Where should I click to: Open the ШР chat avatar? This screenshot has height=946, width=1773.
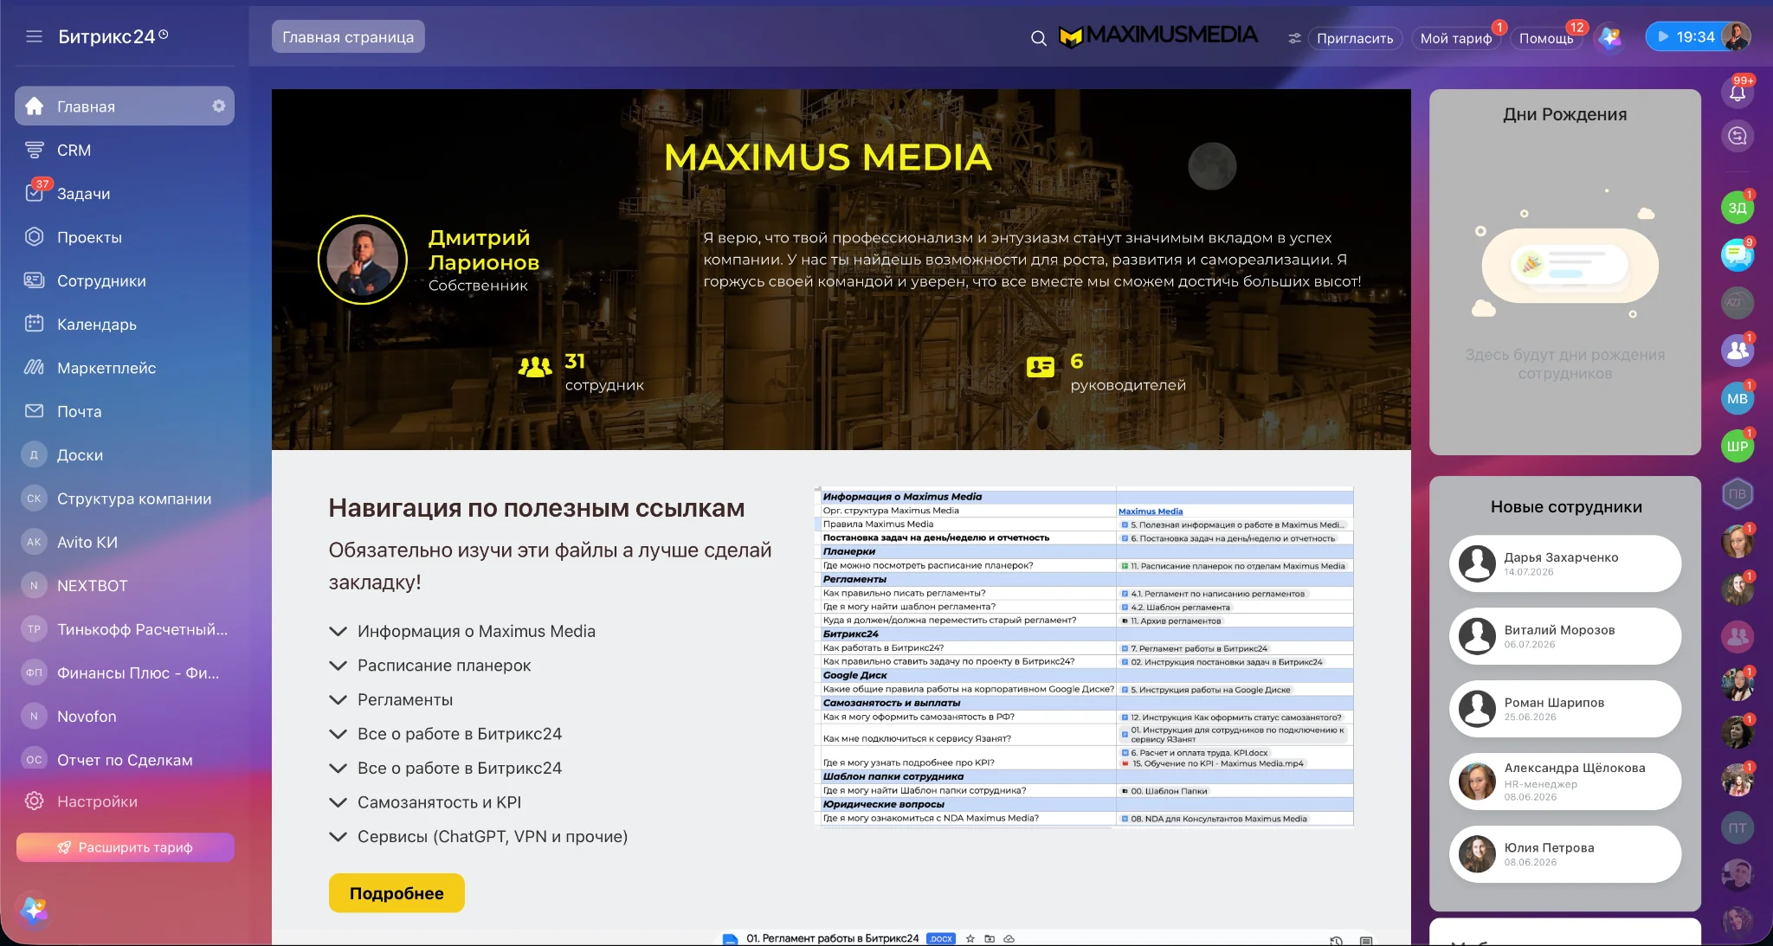pos(1738,447)
